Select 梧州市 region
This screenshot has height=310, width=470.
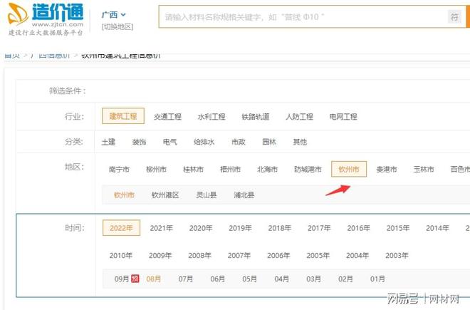[x=231, y=170]
